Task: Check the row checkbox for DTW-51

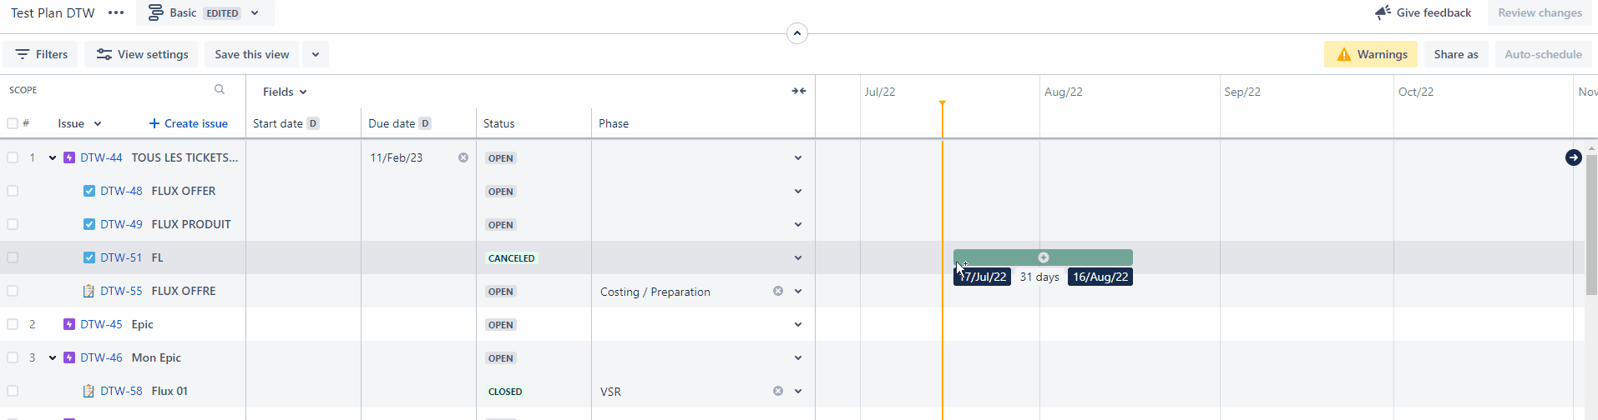Action: pos(13,257)
